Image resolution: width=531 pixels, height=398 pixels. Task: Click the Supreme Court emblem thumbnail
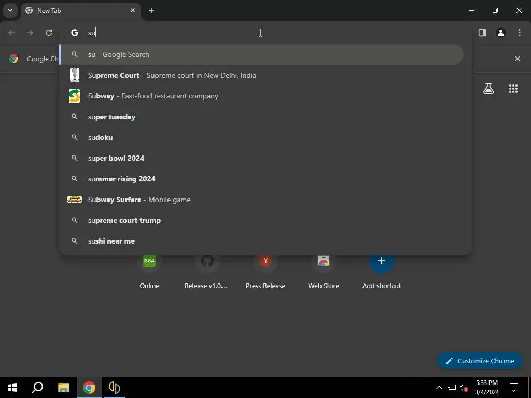(75, 75)
